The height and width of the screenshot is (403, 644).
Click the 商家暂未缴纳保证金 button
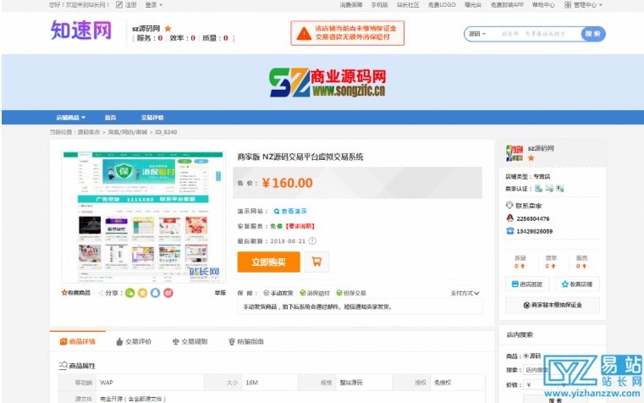[x=553, y=305]
